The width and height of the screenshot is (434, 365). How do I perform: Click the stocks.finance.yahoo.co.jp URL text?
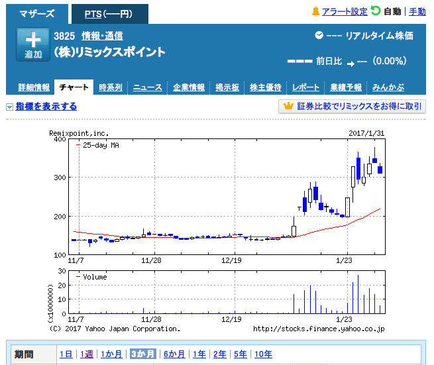tap(319, 329)
